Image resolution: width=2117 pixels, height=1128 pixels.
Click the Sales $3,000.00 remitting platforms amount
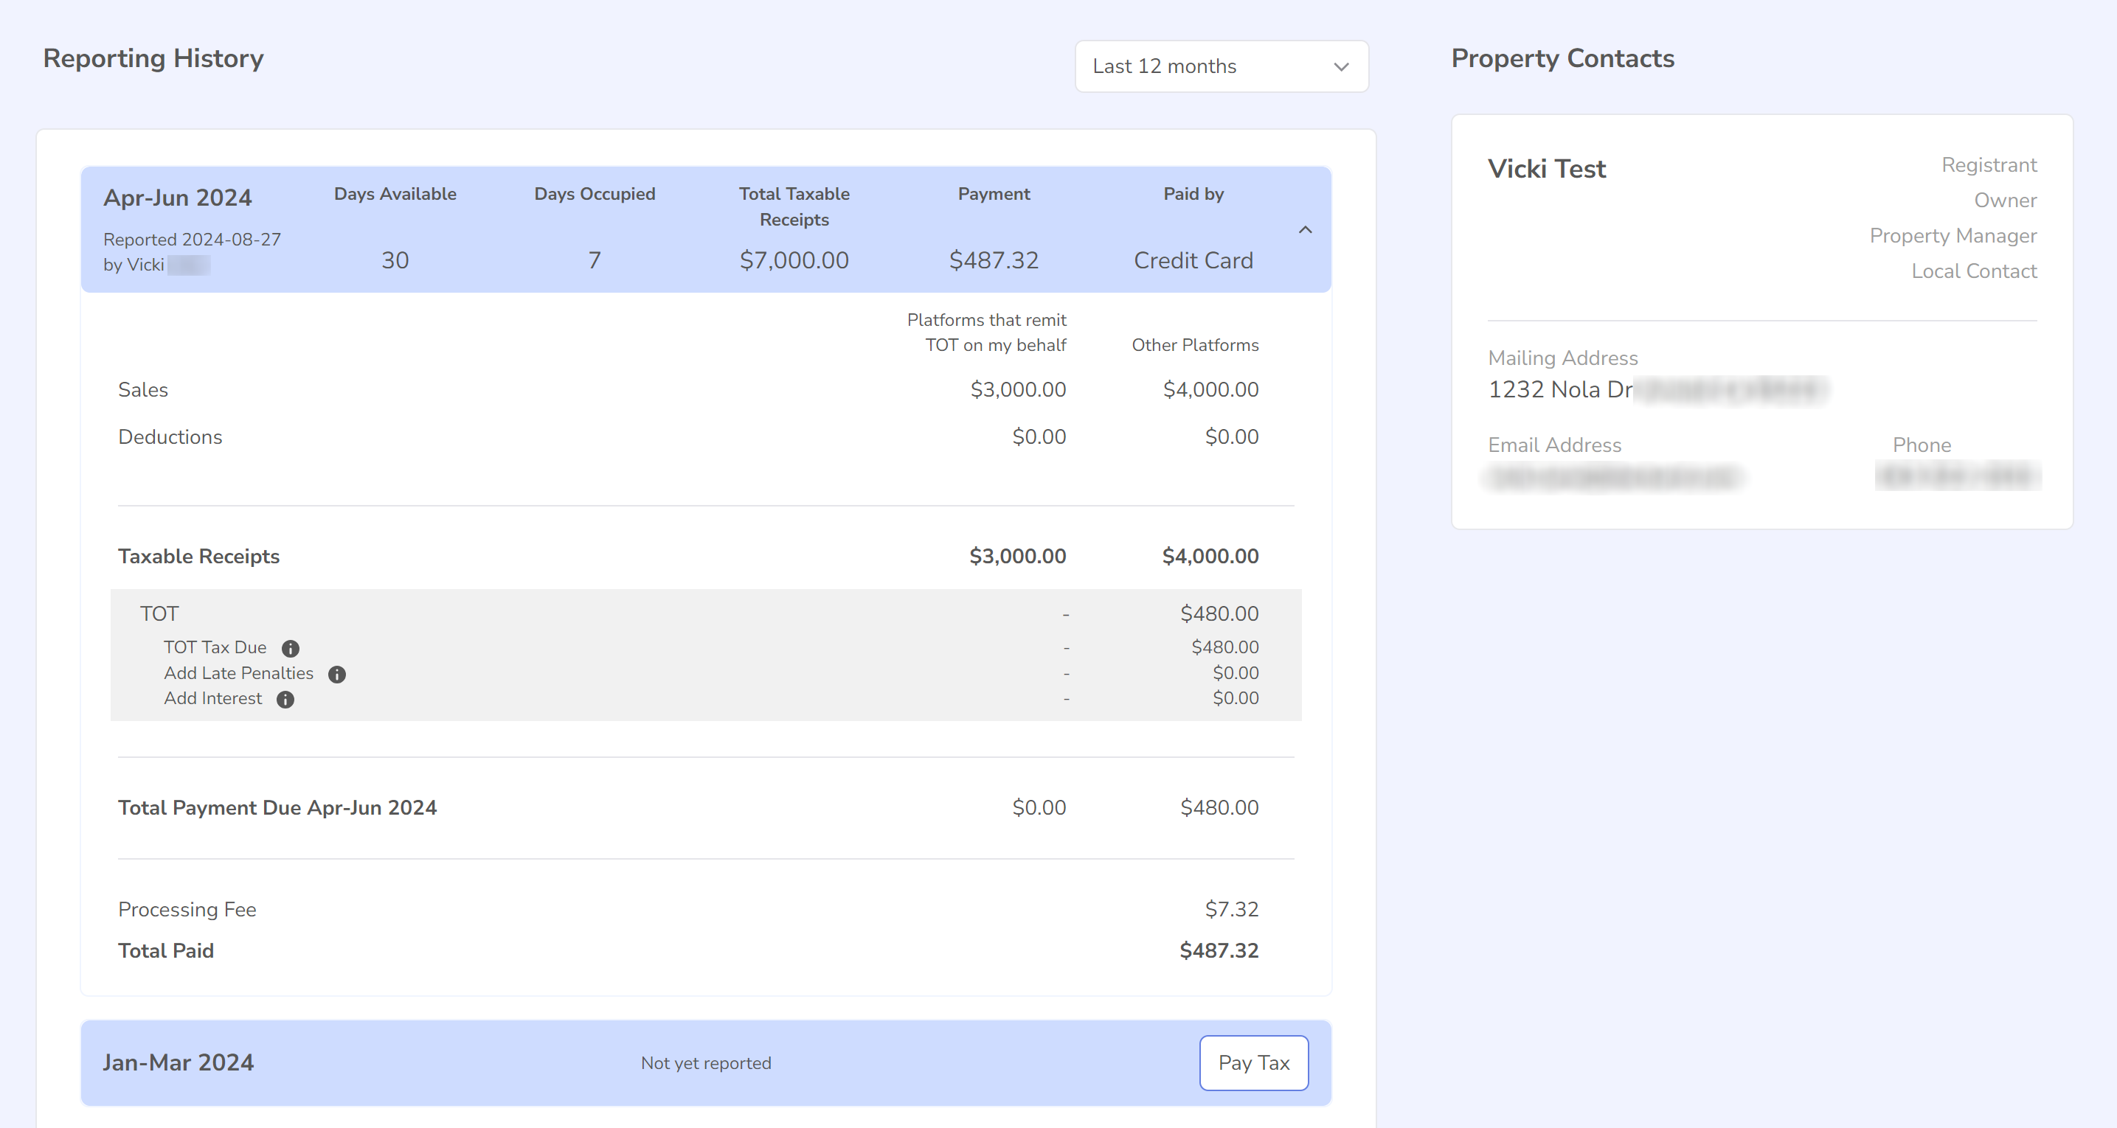1018,389
